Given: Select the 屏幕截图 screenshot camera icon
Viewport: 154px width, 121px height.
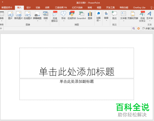Looking at the screenshot, I should coord(37,14).
